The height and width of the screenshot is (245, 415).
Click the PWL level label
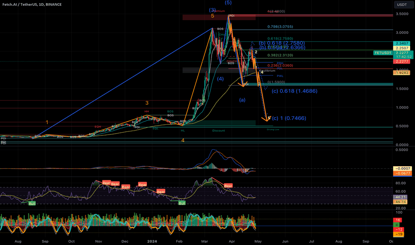pyautogui.click(x=280, y=76)
